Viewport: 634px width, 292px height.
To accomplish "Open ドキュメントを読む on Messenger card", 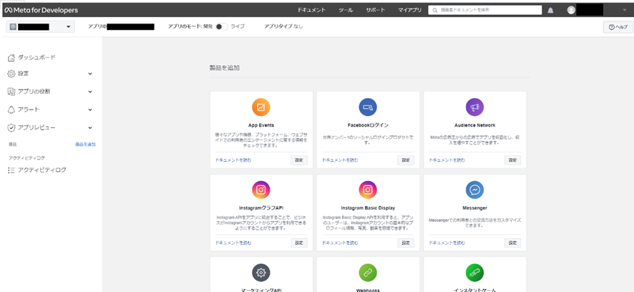I will 447,243.
